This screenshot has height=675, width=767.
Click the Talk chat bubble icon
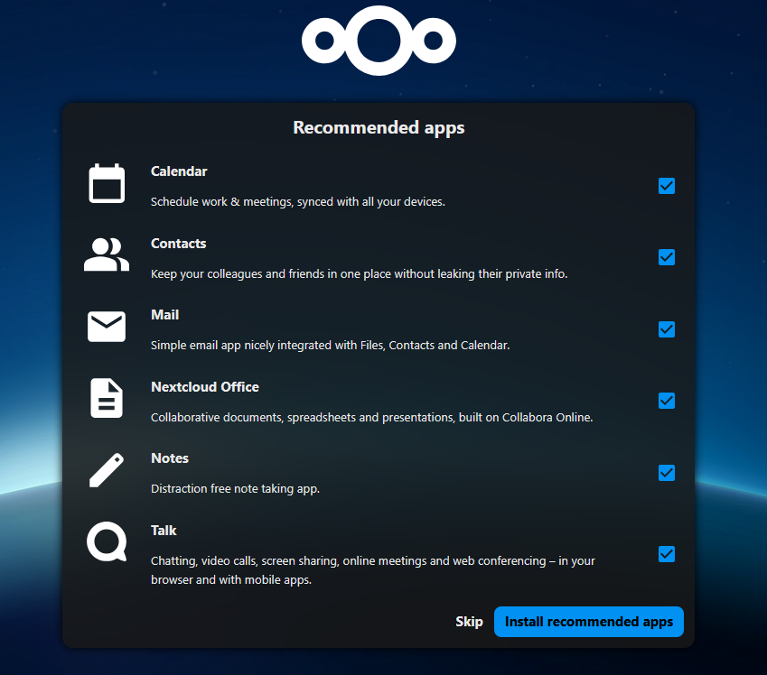(x=107, y=541)
